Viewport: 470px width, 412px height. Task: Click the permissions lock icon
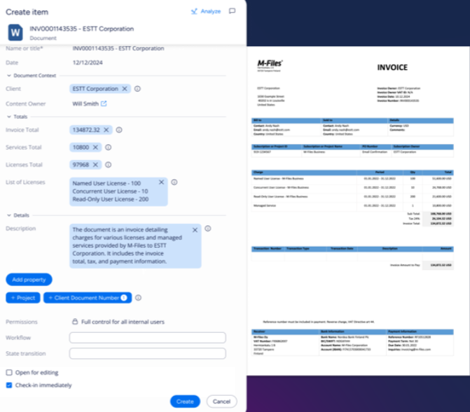[75, 322]
